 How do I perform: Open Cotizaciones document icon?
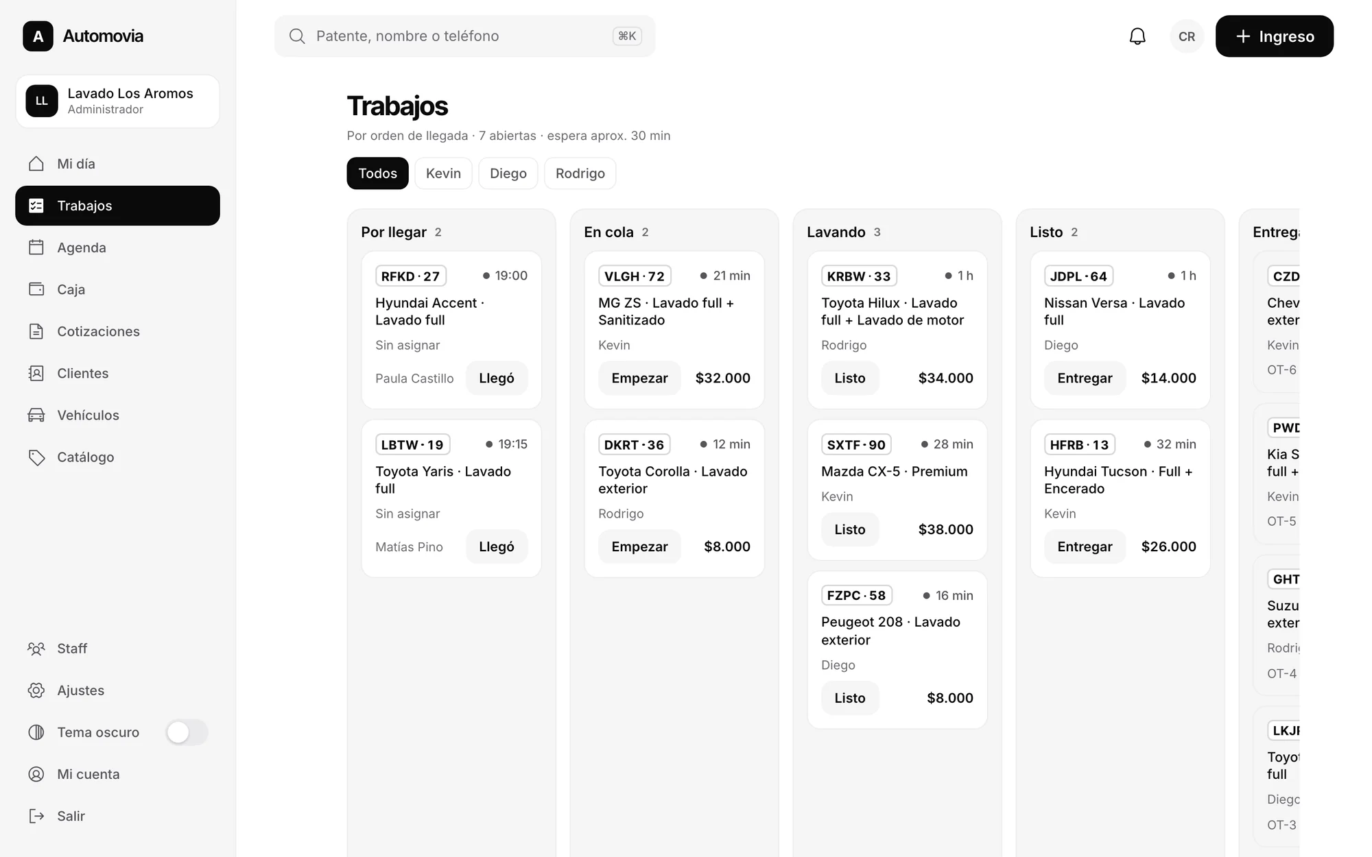pyautogui.click(x=36, y=331)
